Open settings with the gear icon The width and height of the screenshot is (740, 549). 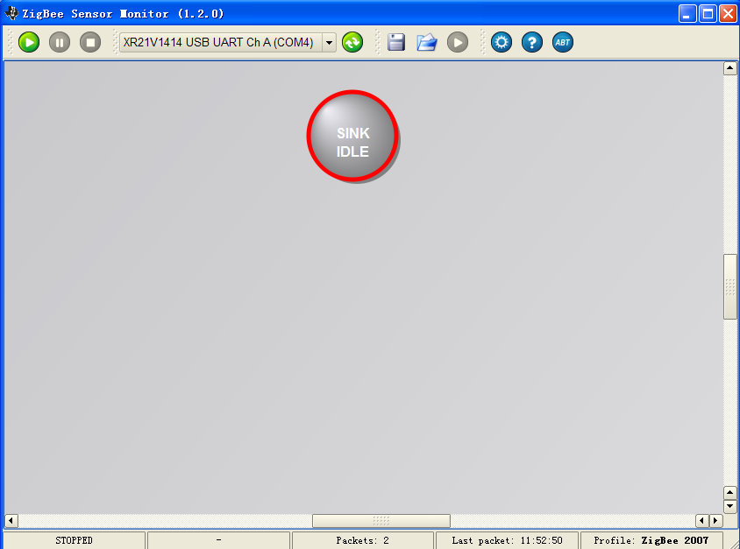coord(502,42)
